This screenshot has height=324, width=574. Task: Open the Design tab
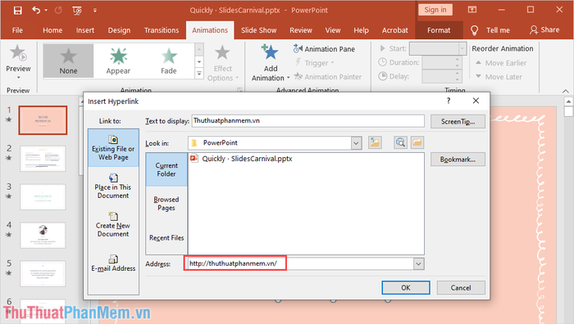click(119, 30)
